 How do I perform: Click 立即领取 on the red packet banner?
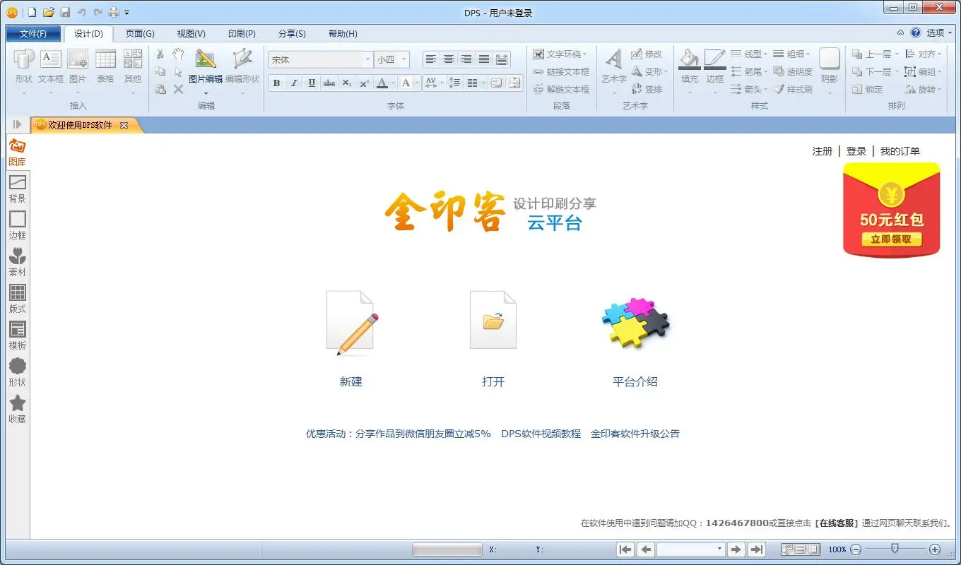pyautogui.click(x=892, y=239)
